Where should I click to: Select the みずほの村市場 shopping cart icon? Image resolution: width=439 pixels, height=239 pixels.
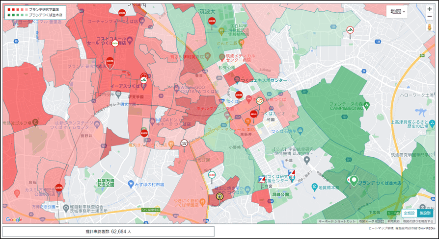click(x=131, y=184)
